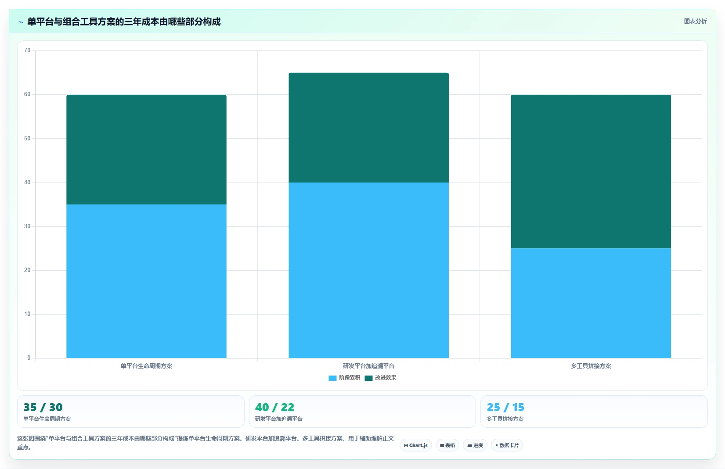Select dark green segment of 单平台生命周期方案 bar
Image resolution: width=725 pixels, height=469 pixels.
(x=146, y=150)
